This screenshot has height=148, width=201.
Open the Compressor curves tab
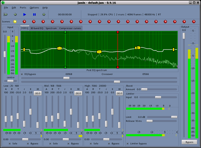[70, 28]
